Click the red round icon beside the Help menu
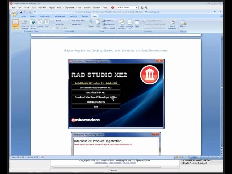Viewport: 232px width, 174px height. coord(112,7)
